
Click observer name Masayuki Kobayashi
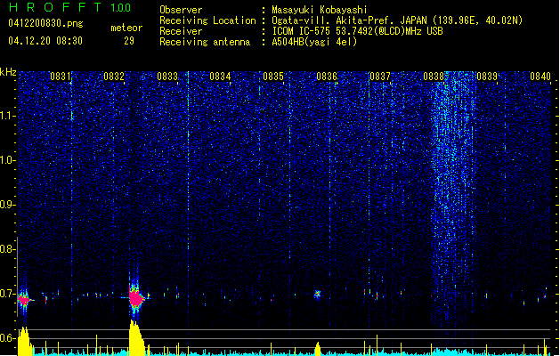[x=320, y=10]
